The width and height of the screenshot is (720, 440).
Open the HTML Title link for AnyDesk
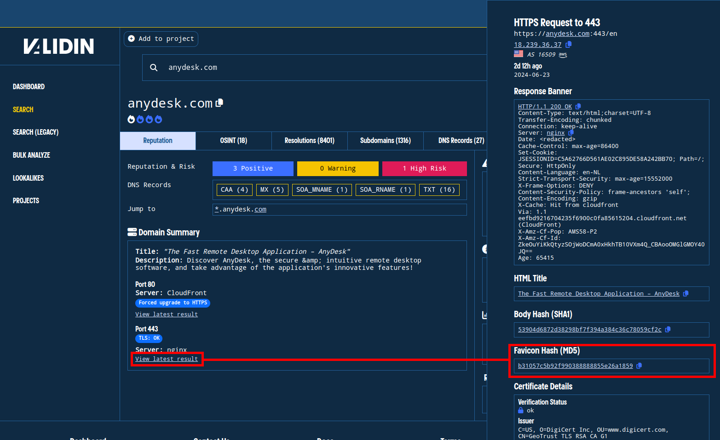[x=599, y=294]
